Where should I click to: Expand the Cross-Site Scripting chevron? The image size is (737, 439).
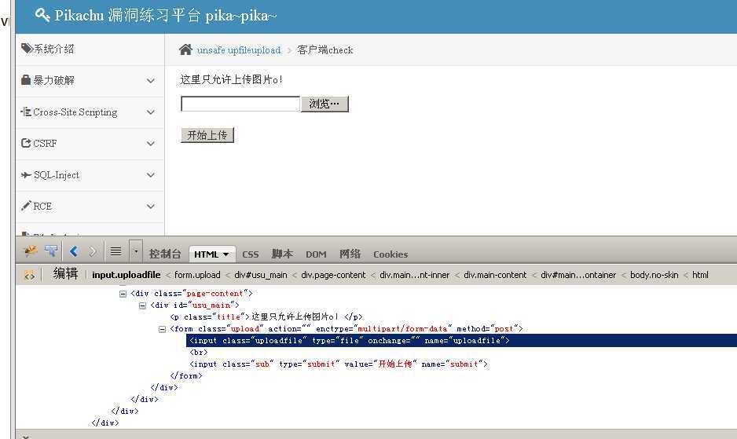click(150, 112)
